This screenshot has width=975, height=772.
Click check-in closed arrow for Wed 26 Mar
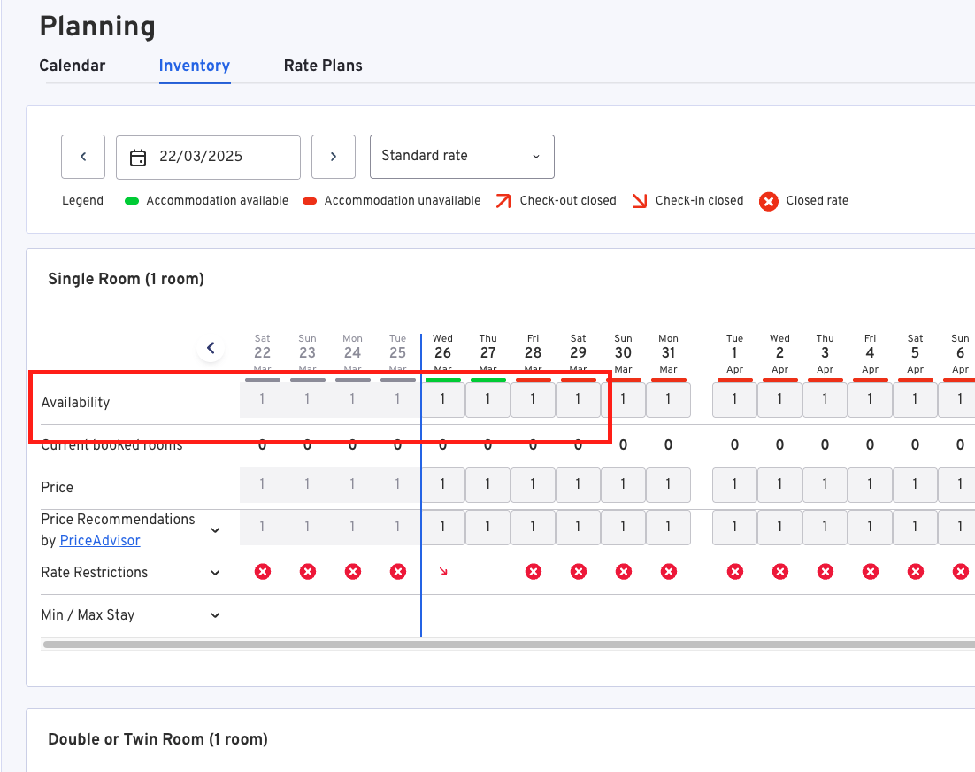click(x=443, y=571)
